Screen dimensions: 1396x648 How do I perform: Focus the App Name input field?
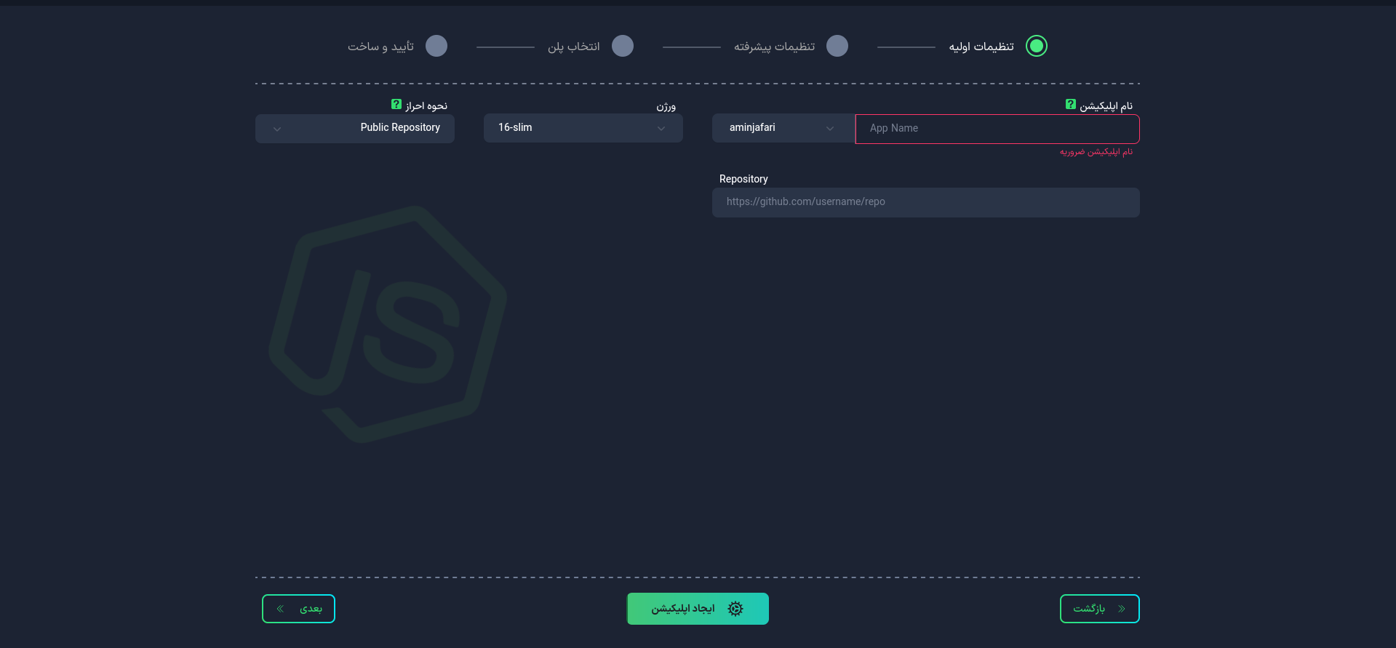(x=997, y=129)
